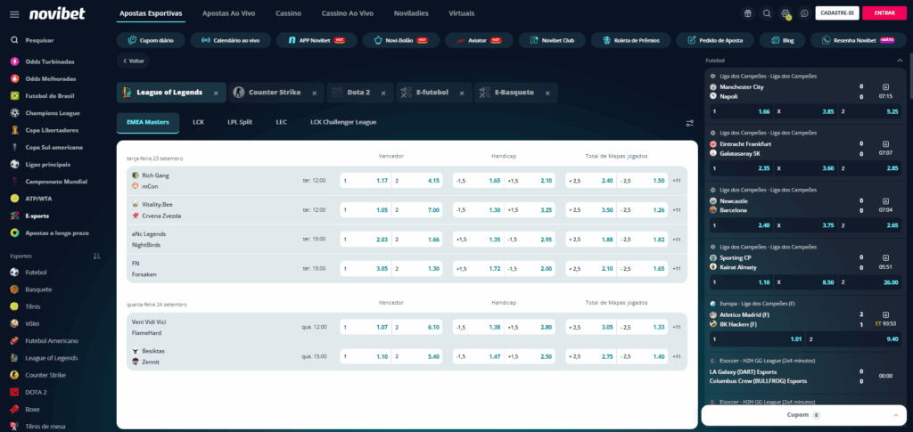Click the gift box promotions icon

(747, 13)
